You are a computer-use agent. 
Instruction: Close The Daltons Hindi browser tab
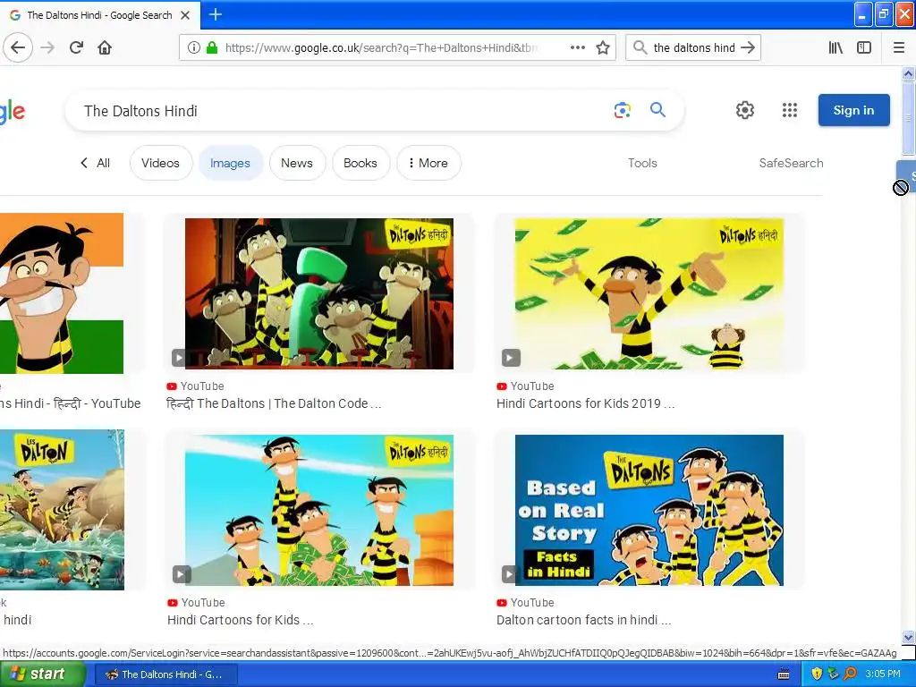[x=185, y=15]
